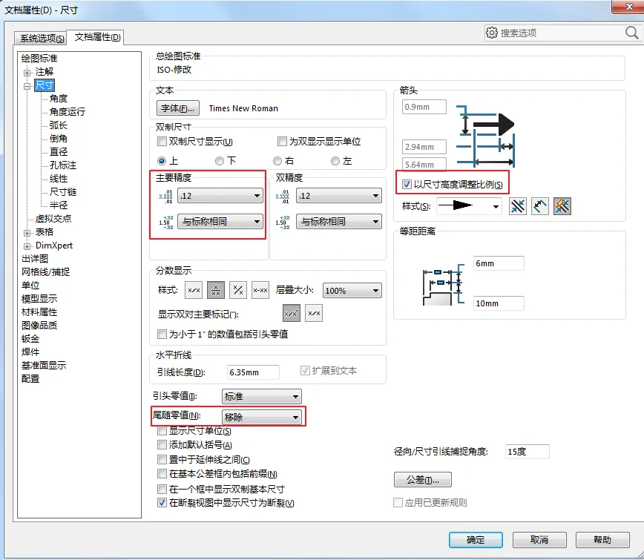This screenshot has width=644, height=560.
Task: Choose the x/x no-prime mark icon
Action: tap(314, 313)
